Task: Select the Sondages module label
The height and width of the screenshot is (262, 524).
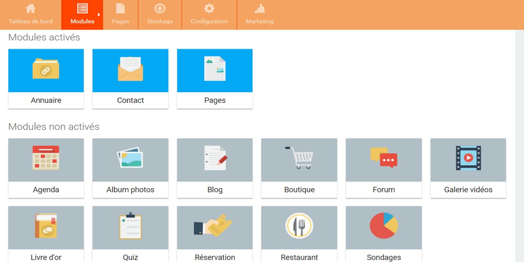Action: (x=384, y=257)
